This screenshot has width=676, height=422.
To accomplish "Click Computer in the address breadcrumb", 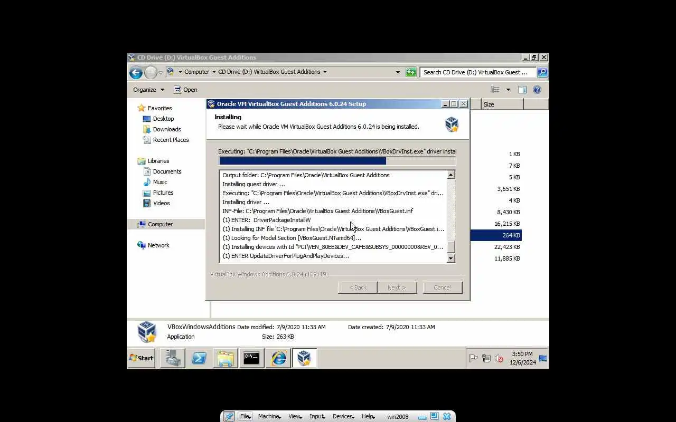I will pyautogui.click(x=197, y=72).
